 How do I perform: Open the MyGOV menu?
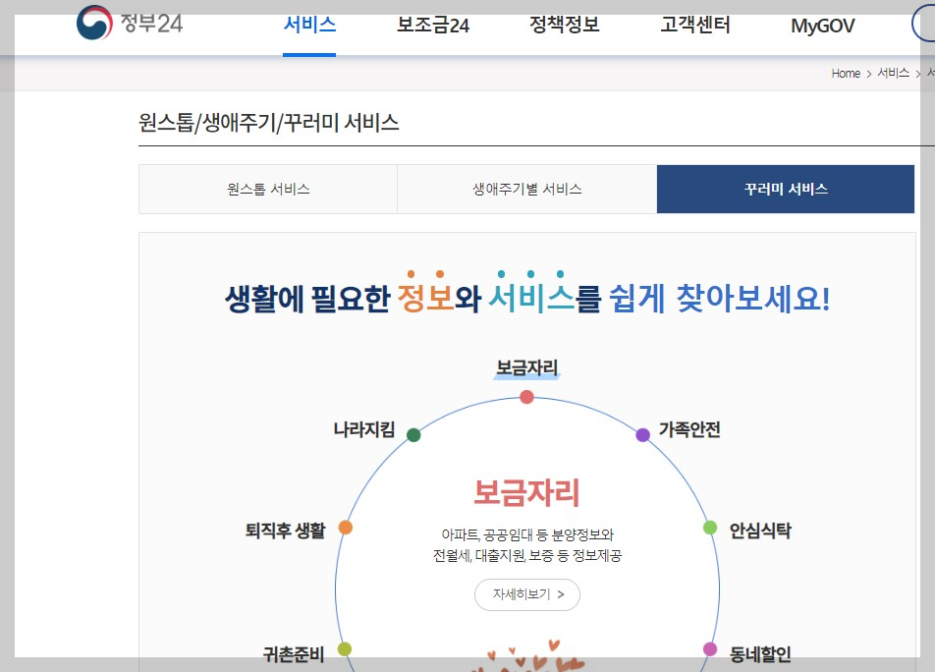point(822,26)
